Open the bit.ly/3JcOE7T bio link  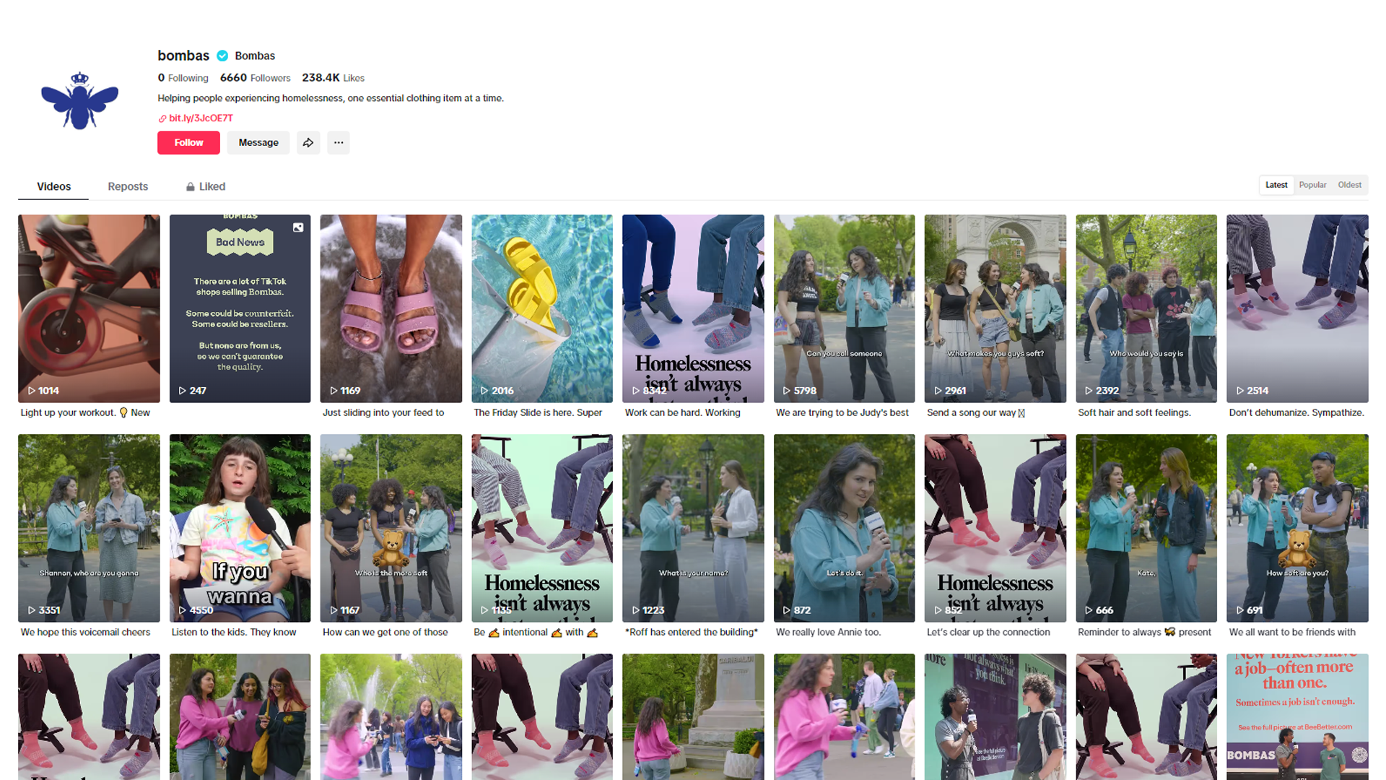(x=201, y=118)
